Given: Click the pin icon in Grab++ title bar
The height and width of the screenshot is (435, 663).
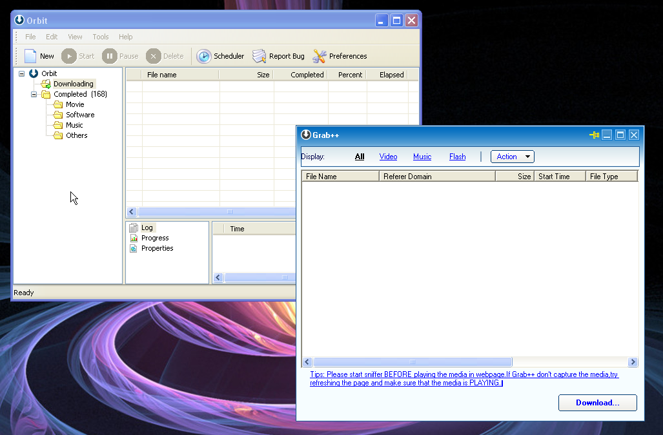Looking at the screenshot, I should click(594, 135).
